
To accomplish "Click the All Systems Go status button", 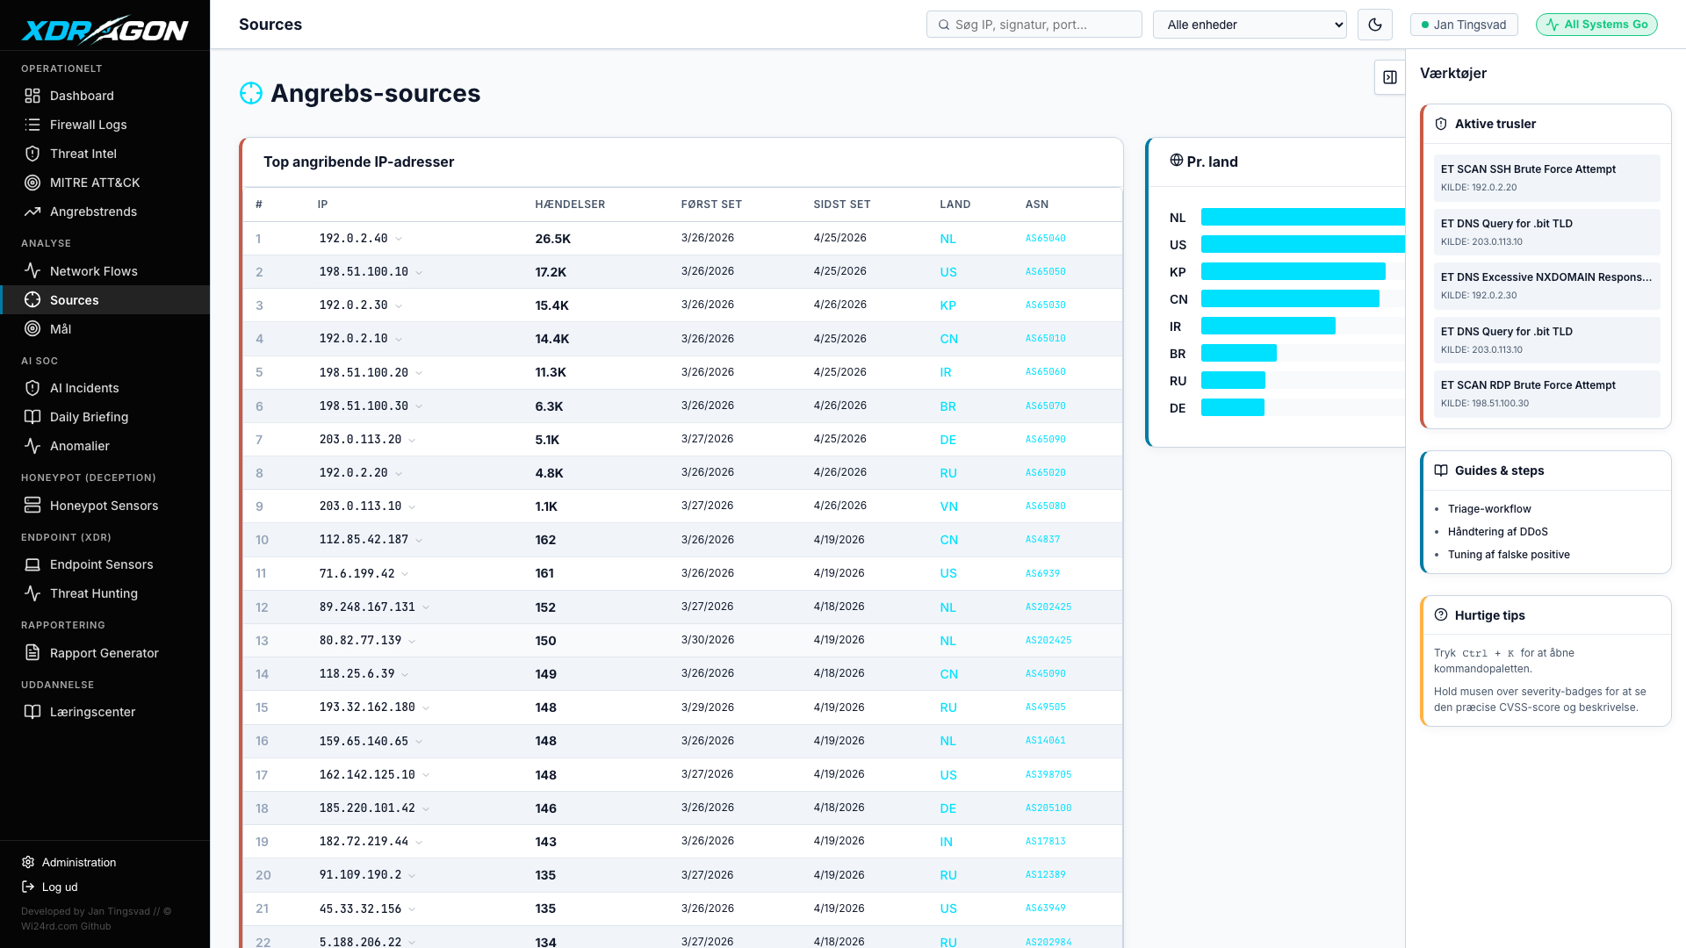I will click(1596, 25).
